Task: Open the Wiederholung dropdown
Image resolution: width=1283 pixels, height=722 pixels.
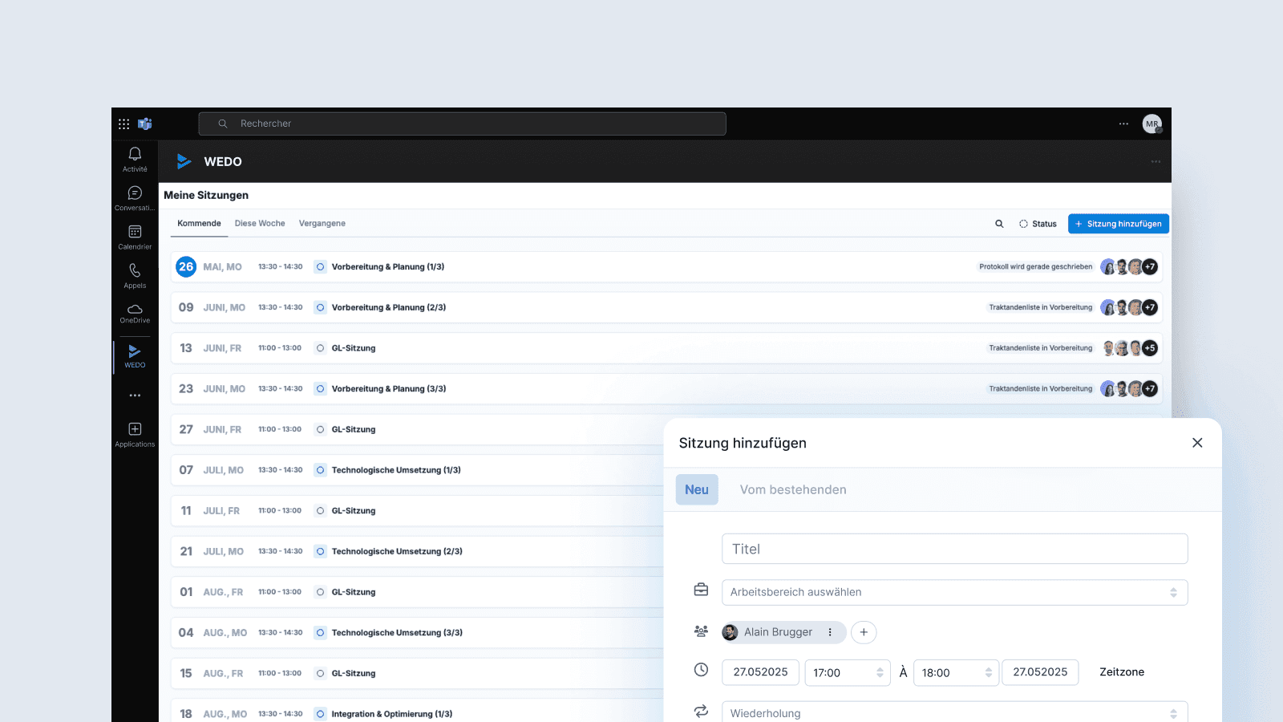Action: pos(954,712)
